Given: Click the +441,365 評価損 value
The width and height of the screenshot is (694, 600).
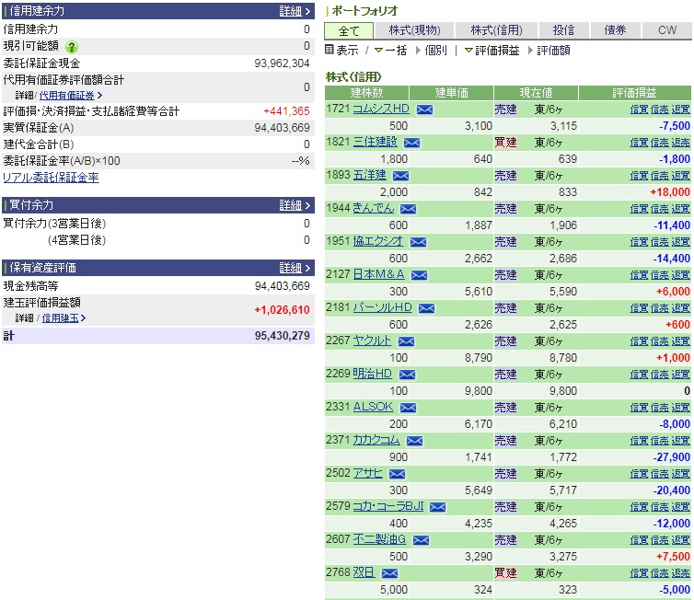Looking at the screenshot, I should coord(286,111).
